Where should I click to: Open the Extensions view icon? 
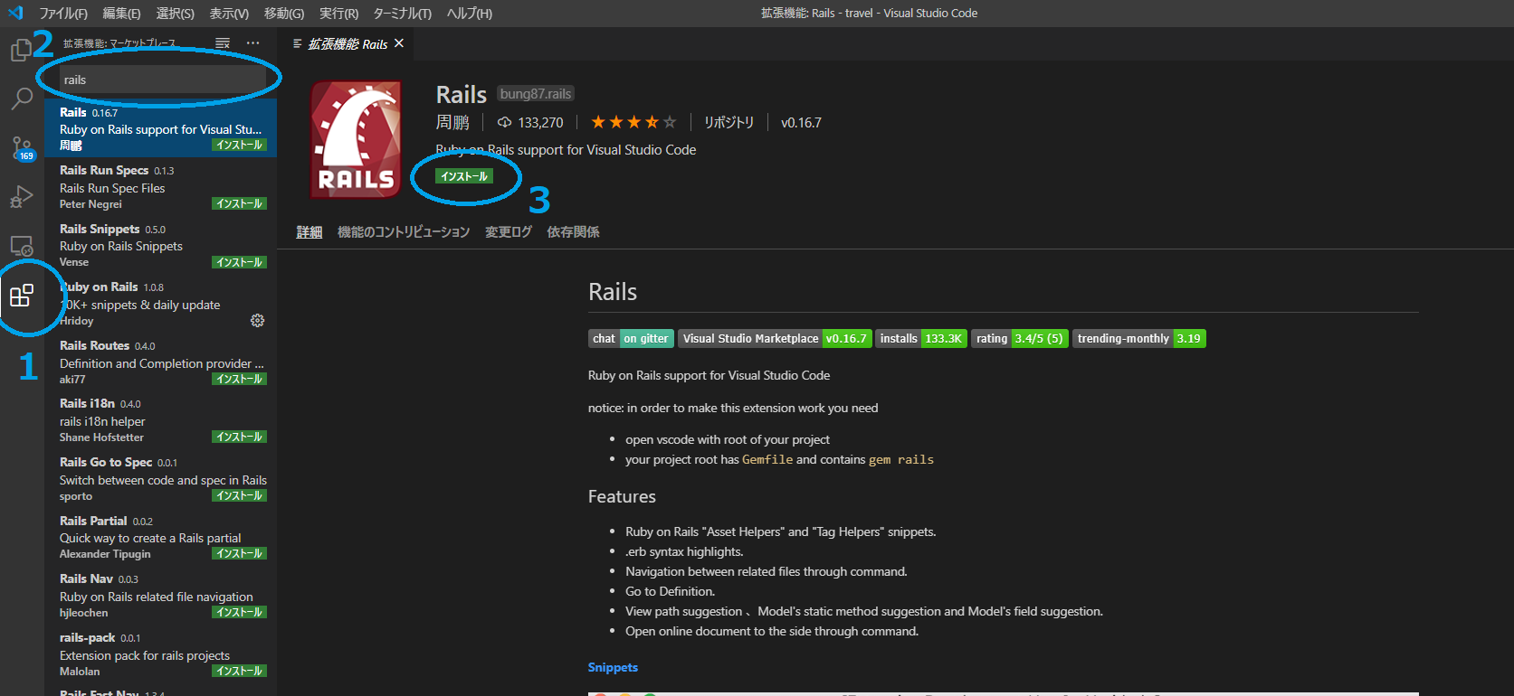22,296
